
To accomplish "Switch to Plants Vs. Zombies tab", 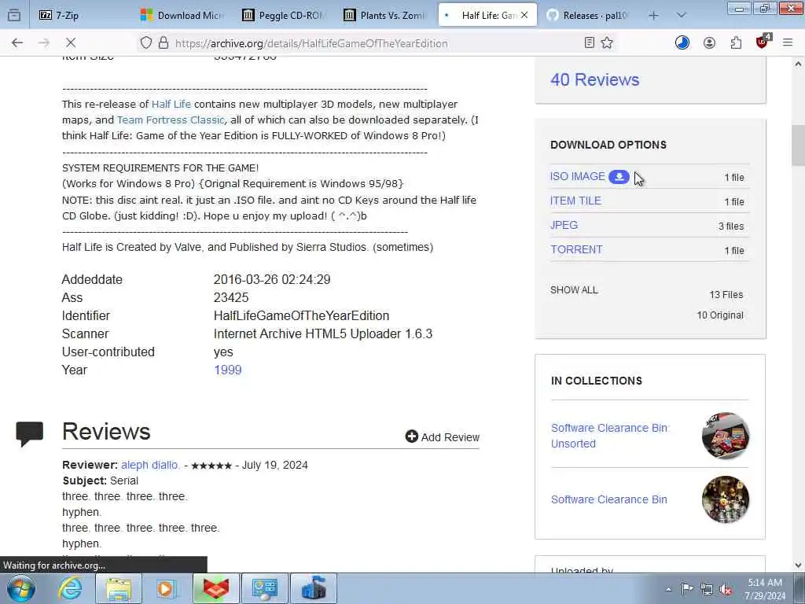I will [x=385, y=16].
